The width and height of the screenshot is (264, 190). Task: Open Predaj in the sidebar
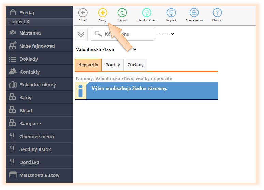pos(27,13)
